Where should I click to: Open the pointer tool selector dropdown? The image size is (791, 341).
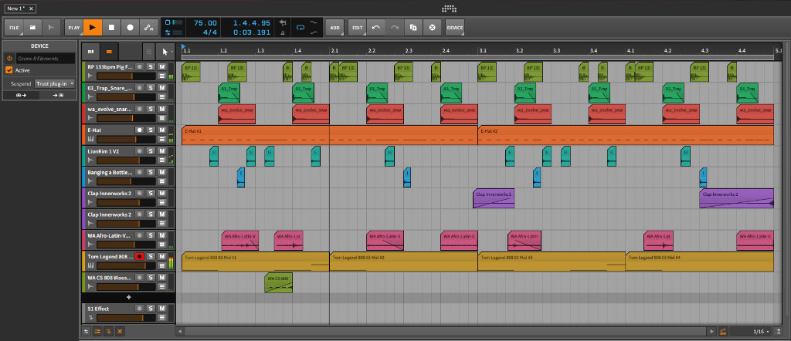(x=166, y=52)
